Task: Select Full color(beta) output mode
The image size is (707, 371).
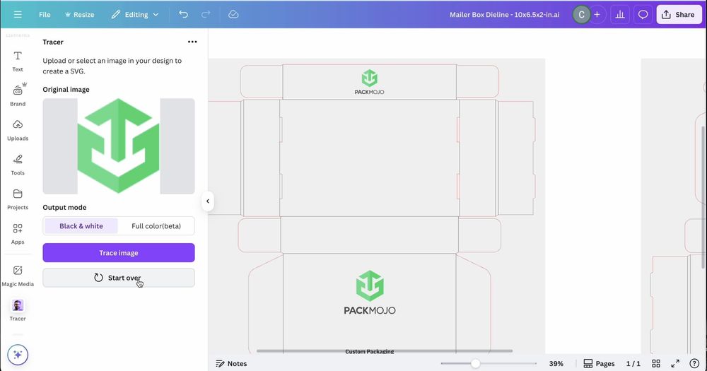Action: pos(156,226)
